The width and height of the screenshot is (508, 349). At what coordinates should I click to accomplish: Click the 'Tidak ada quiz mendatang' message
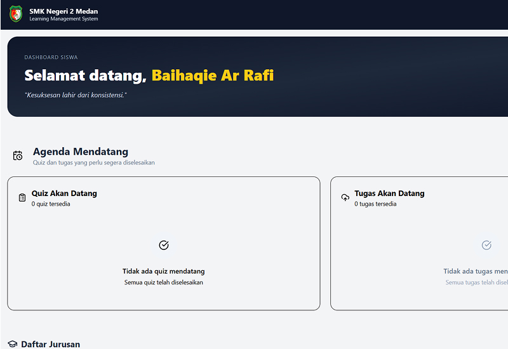pyautogui.click(x=164, y=272)
